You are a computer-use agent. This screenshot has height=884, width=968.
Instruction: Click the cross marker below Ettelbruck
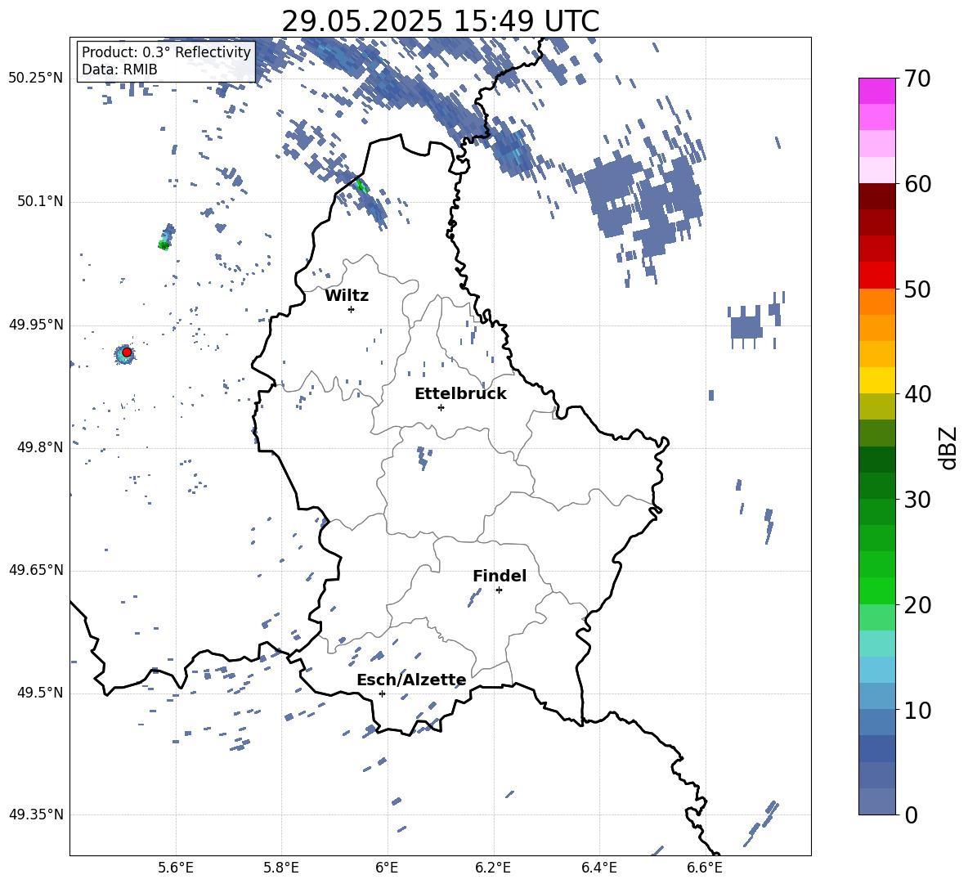click(x=441, y=407)
